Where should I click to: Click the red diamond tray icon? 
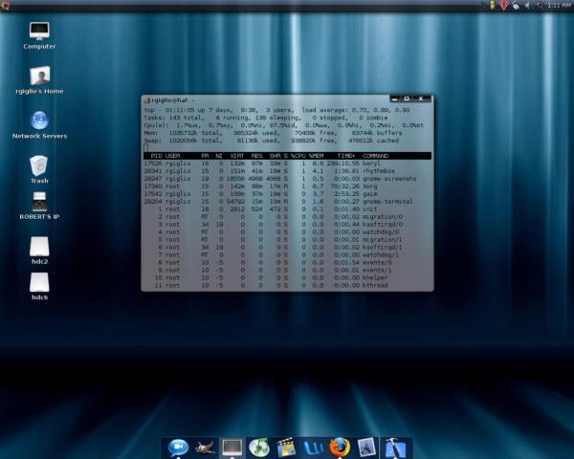pos(504,5)
